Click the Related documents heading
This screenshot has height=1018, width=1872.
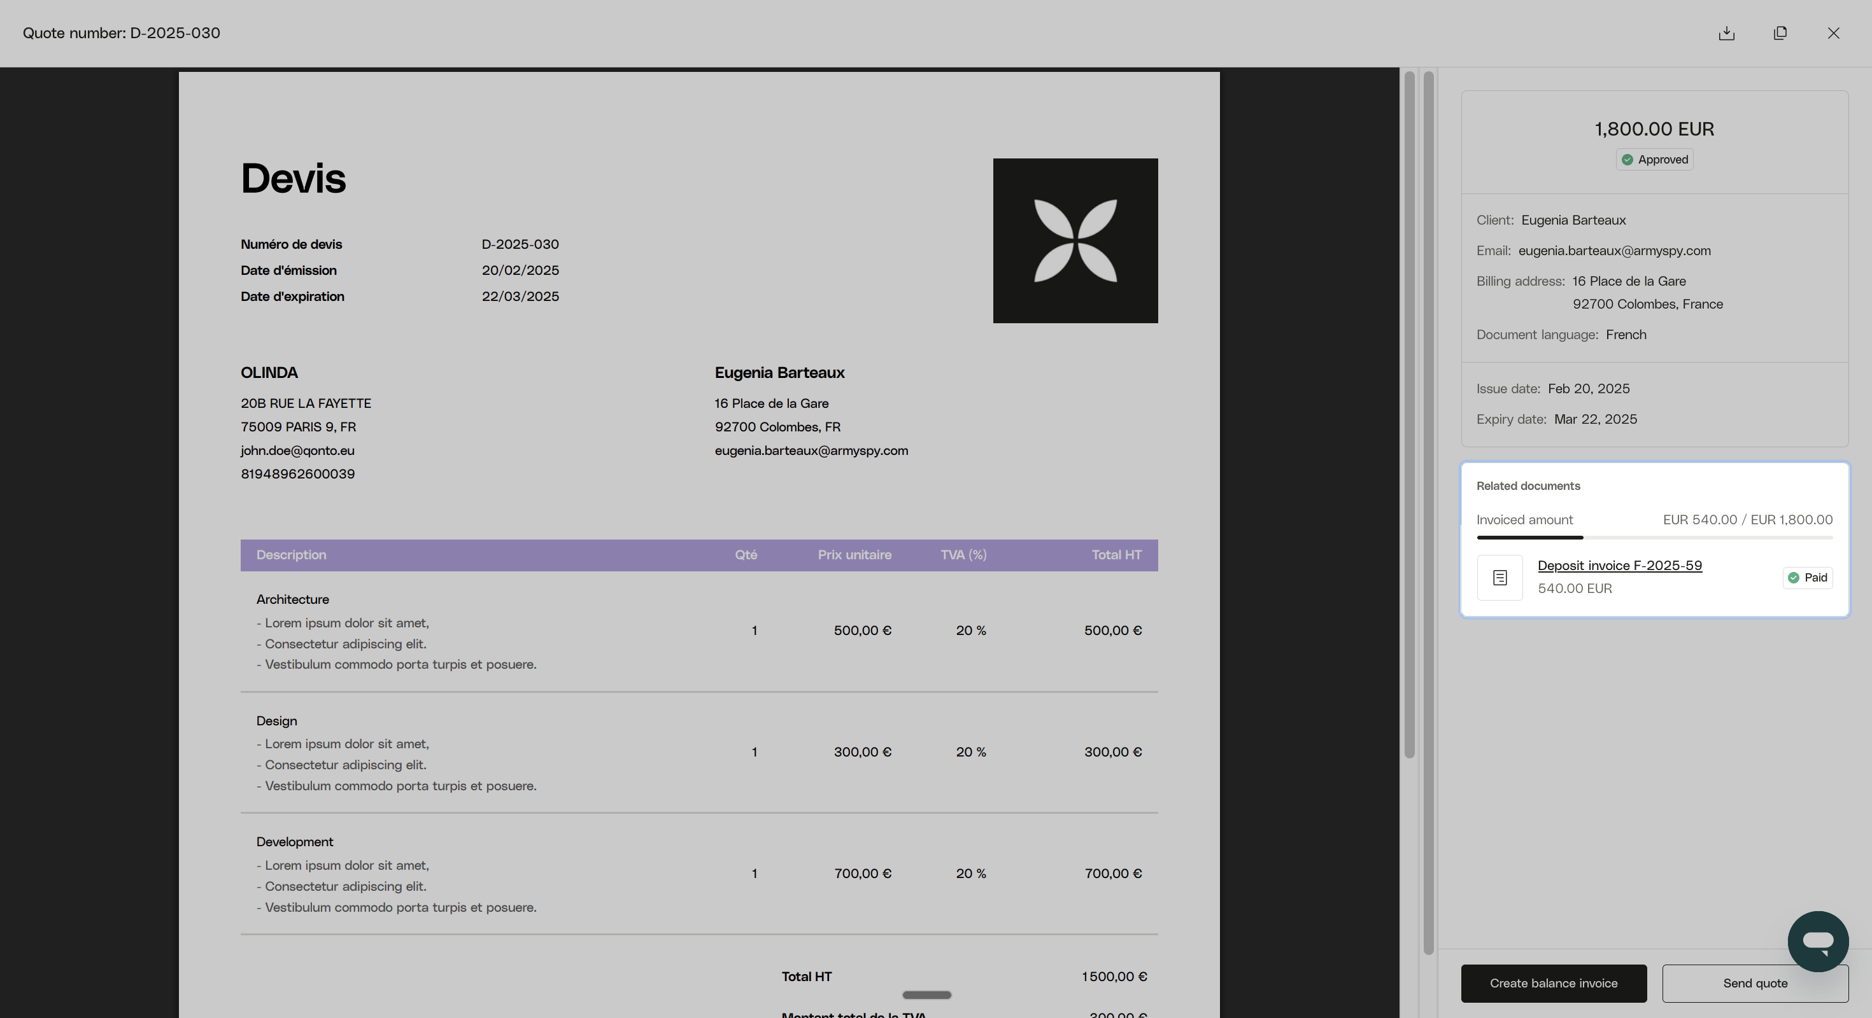click(1528, 487)
